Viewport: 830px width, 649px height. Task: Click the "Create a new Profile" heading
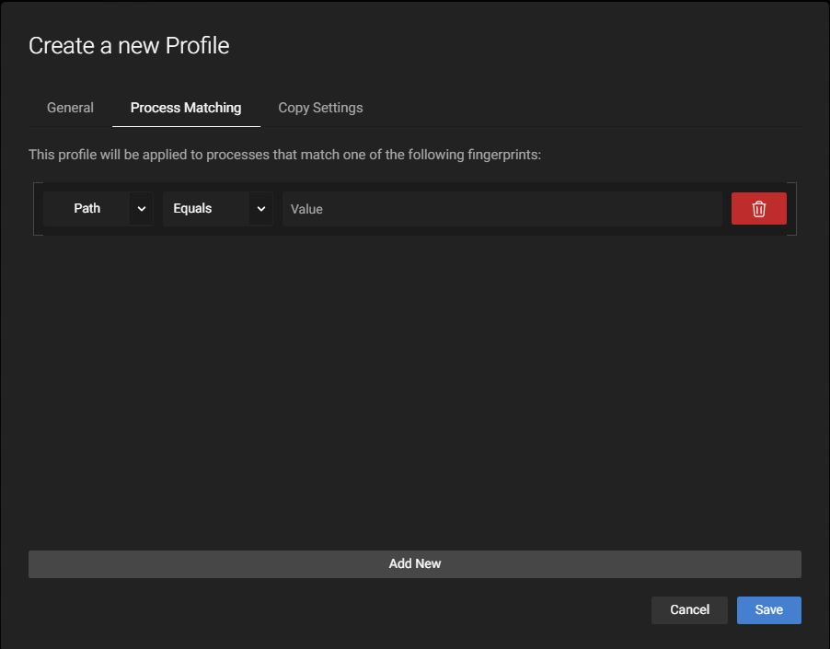[129, 45]
